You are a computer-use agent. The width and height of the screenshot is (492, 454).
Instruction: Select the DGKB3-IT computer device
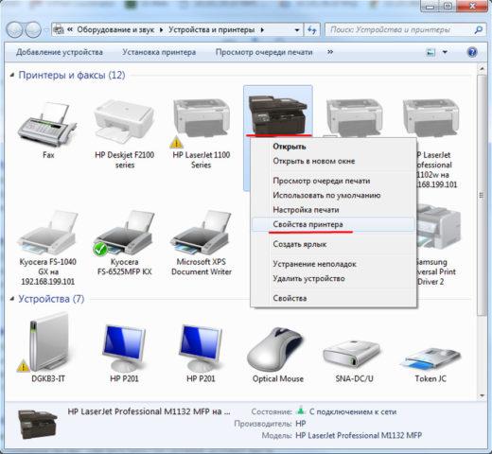click(48, 342)
